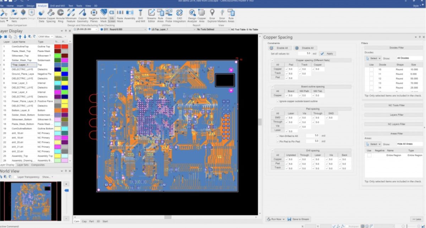
Task: Check Use box for Entire Region area
Action: click(370, 155)
